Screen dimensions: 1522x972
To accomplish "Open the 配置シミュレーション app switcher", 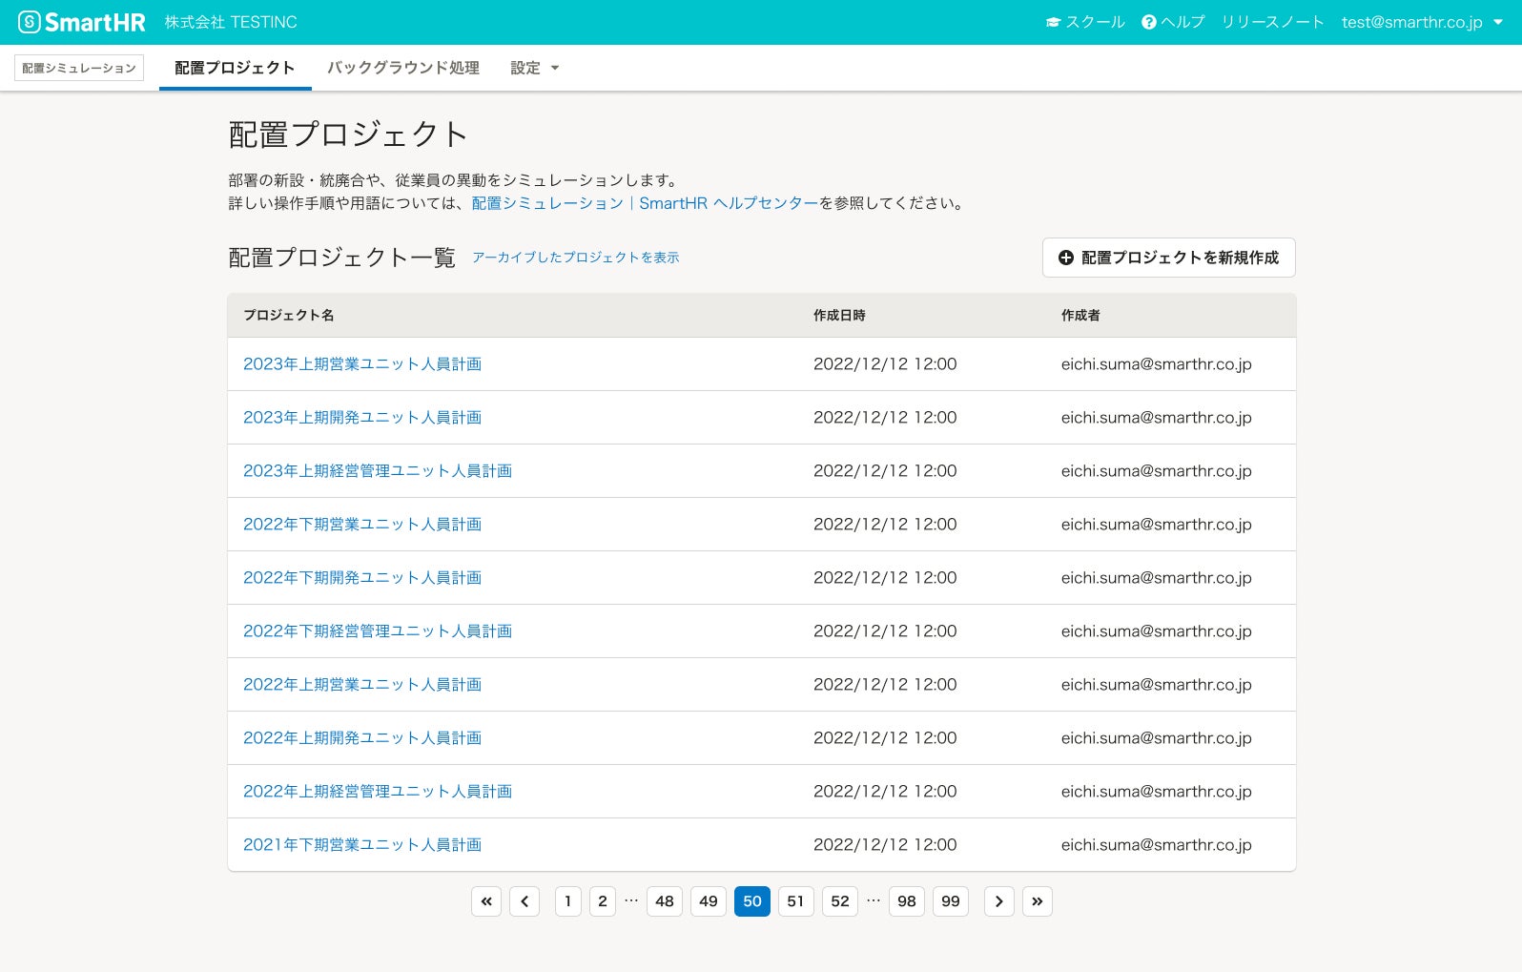I will [79, 68].
